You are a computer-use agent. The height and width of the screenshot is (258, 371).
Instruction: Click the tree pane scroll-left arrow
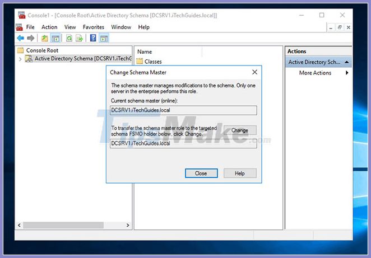click(x=19, y=226)
